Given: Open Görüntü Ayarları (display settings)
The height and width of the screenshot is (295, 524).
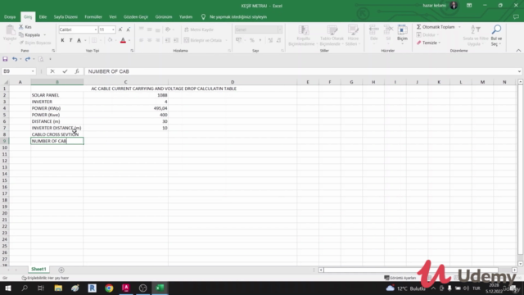Looking at the screenshot, I should (400, 278).
